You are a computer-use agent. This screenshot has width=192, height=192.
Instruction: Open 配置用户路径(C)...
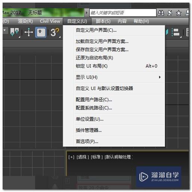pos(114,100)
